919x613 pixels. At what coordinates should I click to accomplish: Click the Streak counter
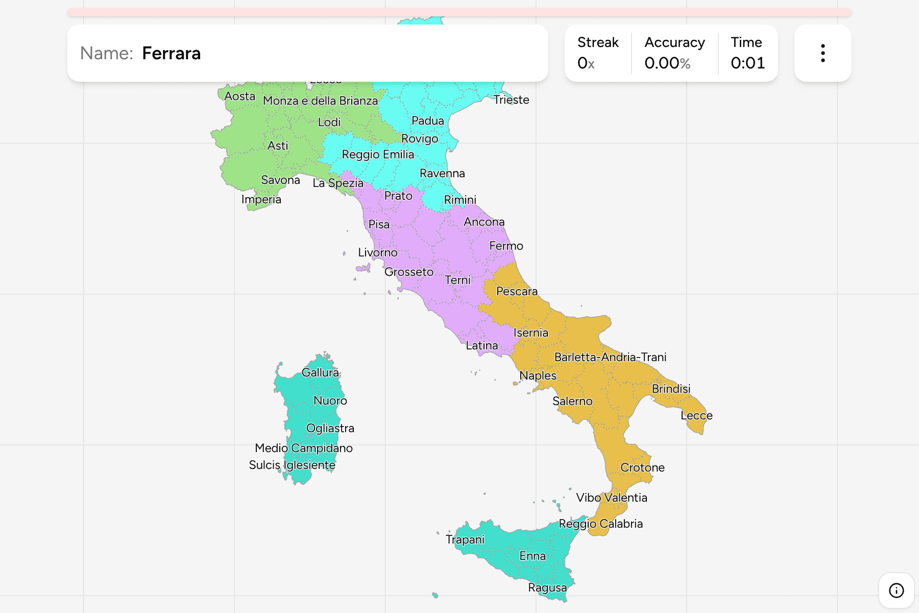[598, 53]
